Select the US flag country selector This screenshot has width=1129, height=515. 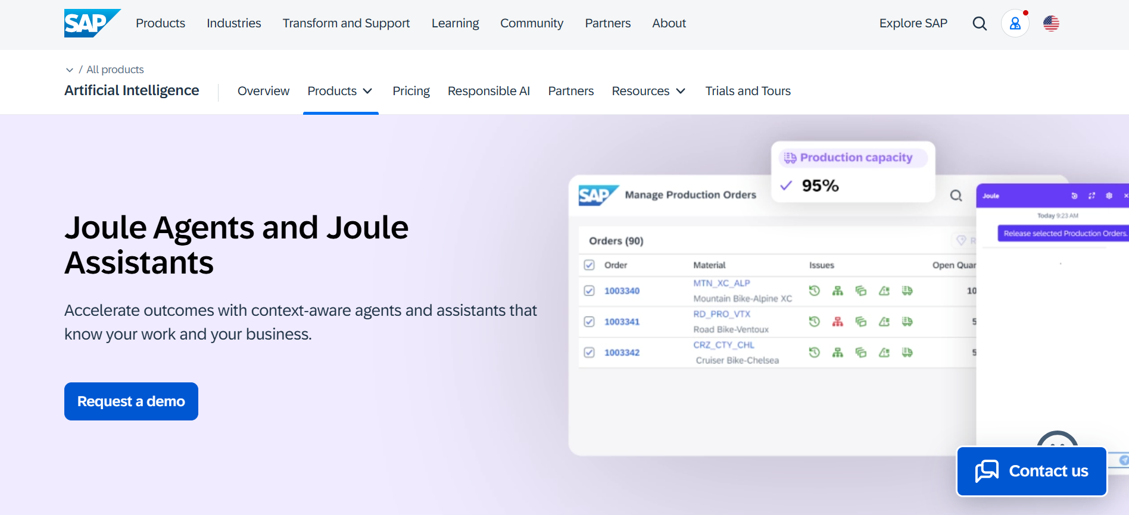(1051, 24)
